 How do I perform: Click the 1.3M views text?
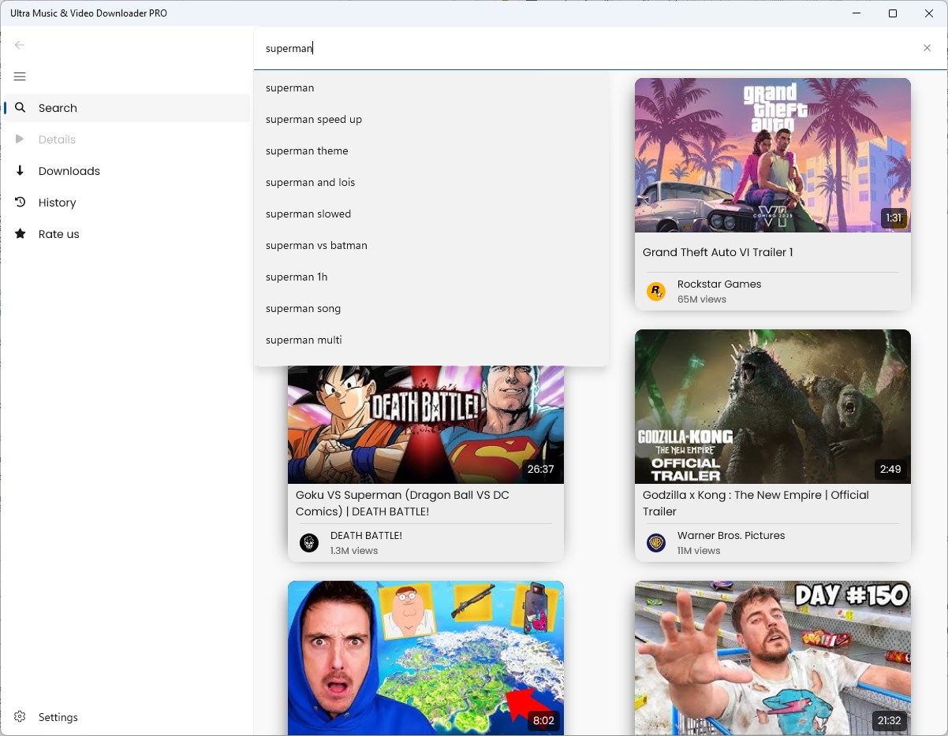(x=354, y=551)
